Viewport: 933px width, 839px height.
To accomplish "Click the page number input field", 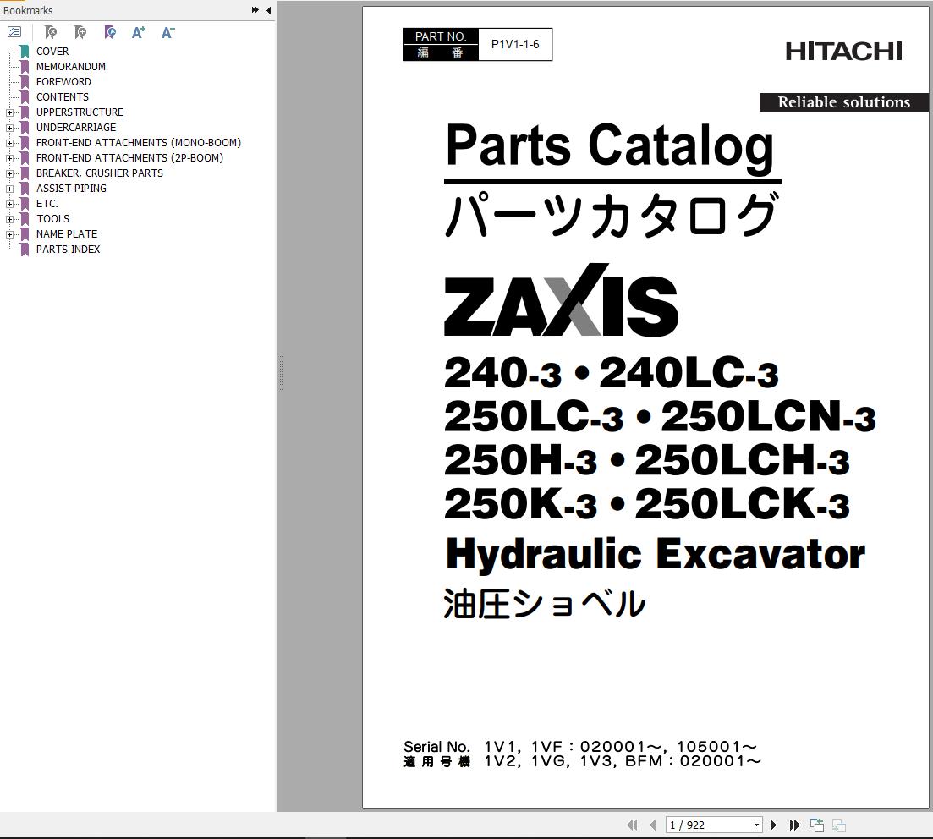I will click(708, 825).
